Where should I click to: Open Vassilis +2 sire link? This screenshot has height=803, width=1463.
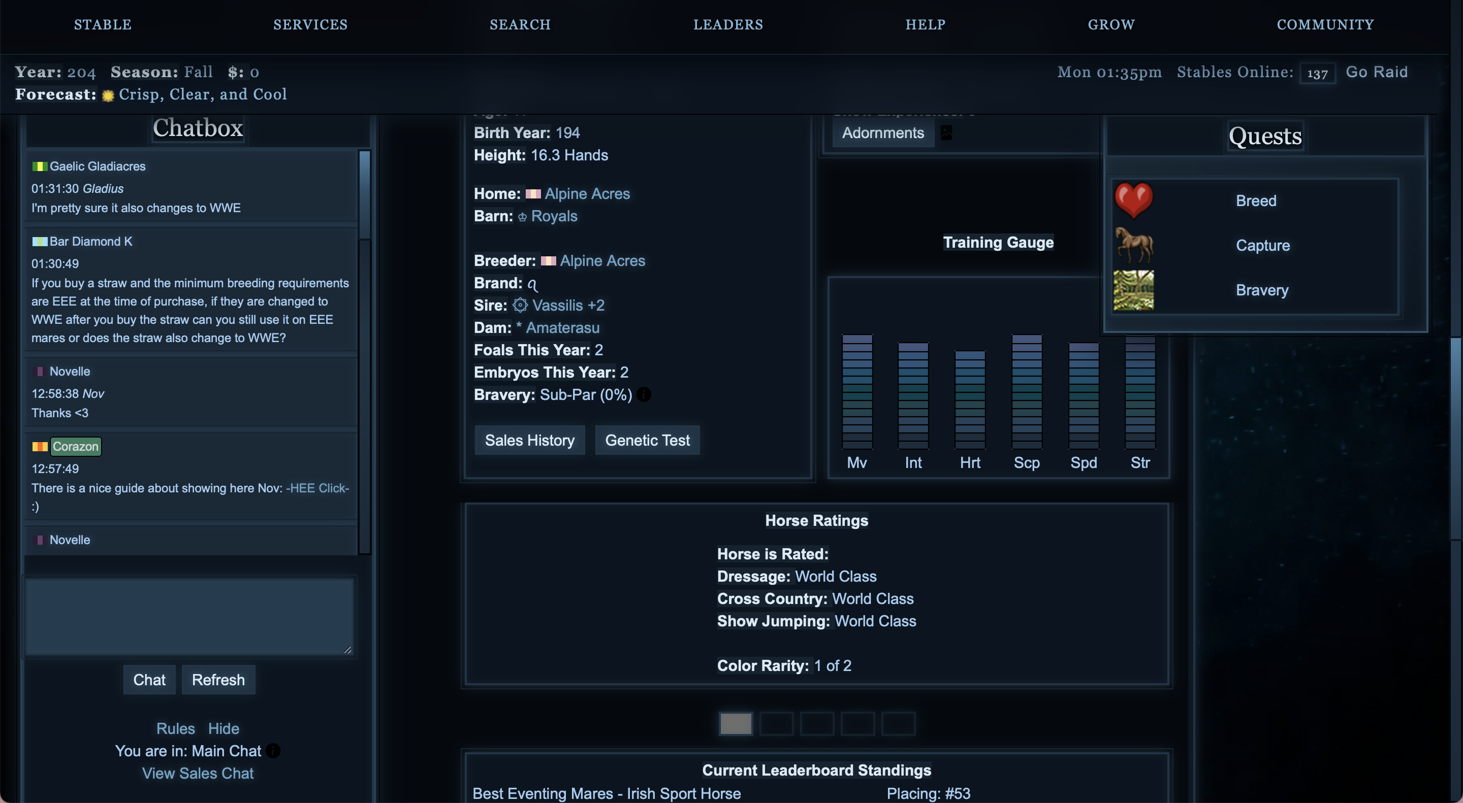coord(568,305)
